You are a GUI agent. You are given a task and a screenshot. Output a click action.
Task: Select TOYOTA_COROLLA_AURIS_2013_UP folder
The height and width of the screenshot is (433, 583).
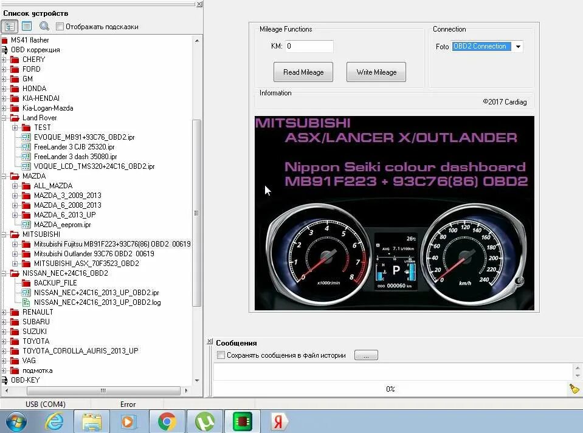pos(80,351)
